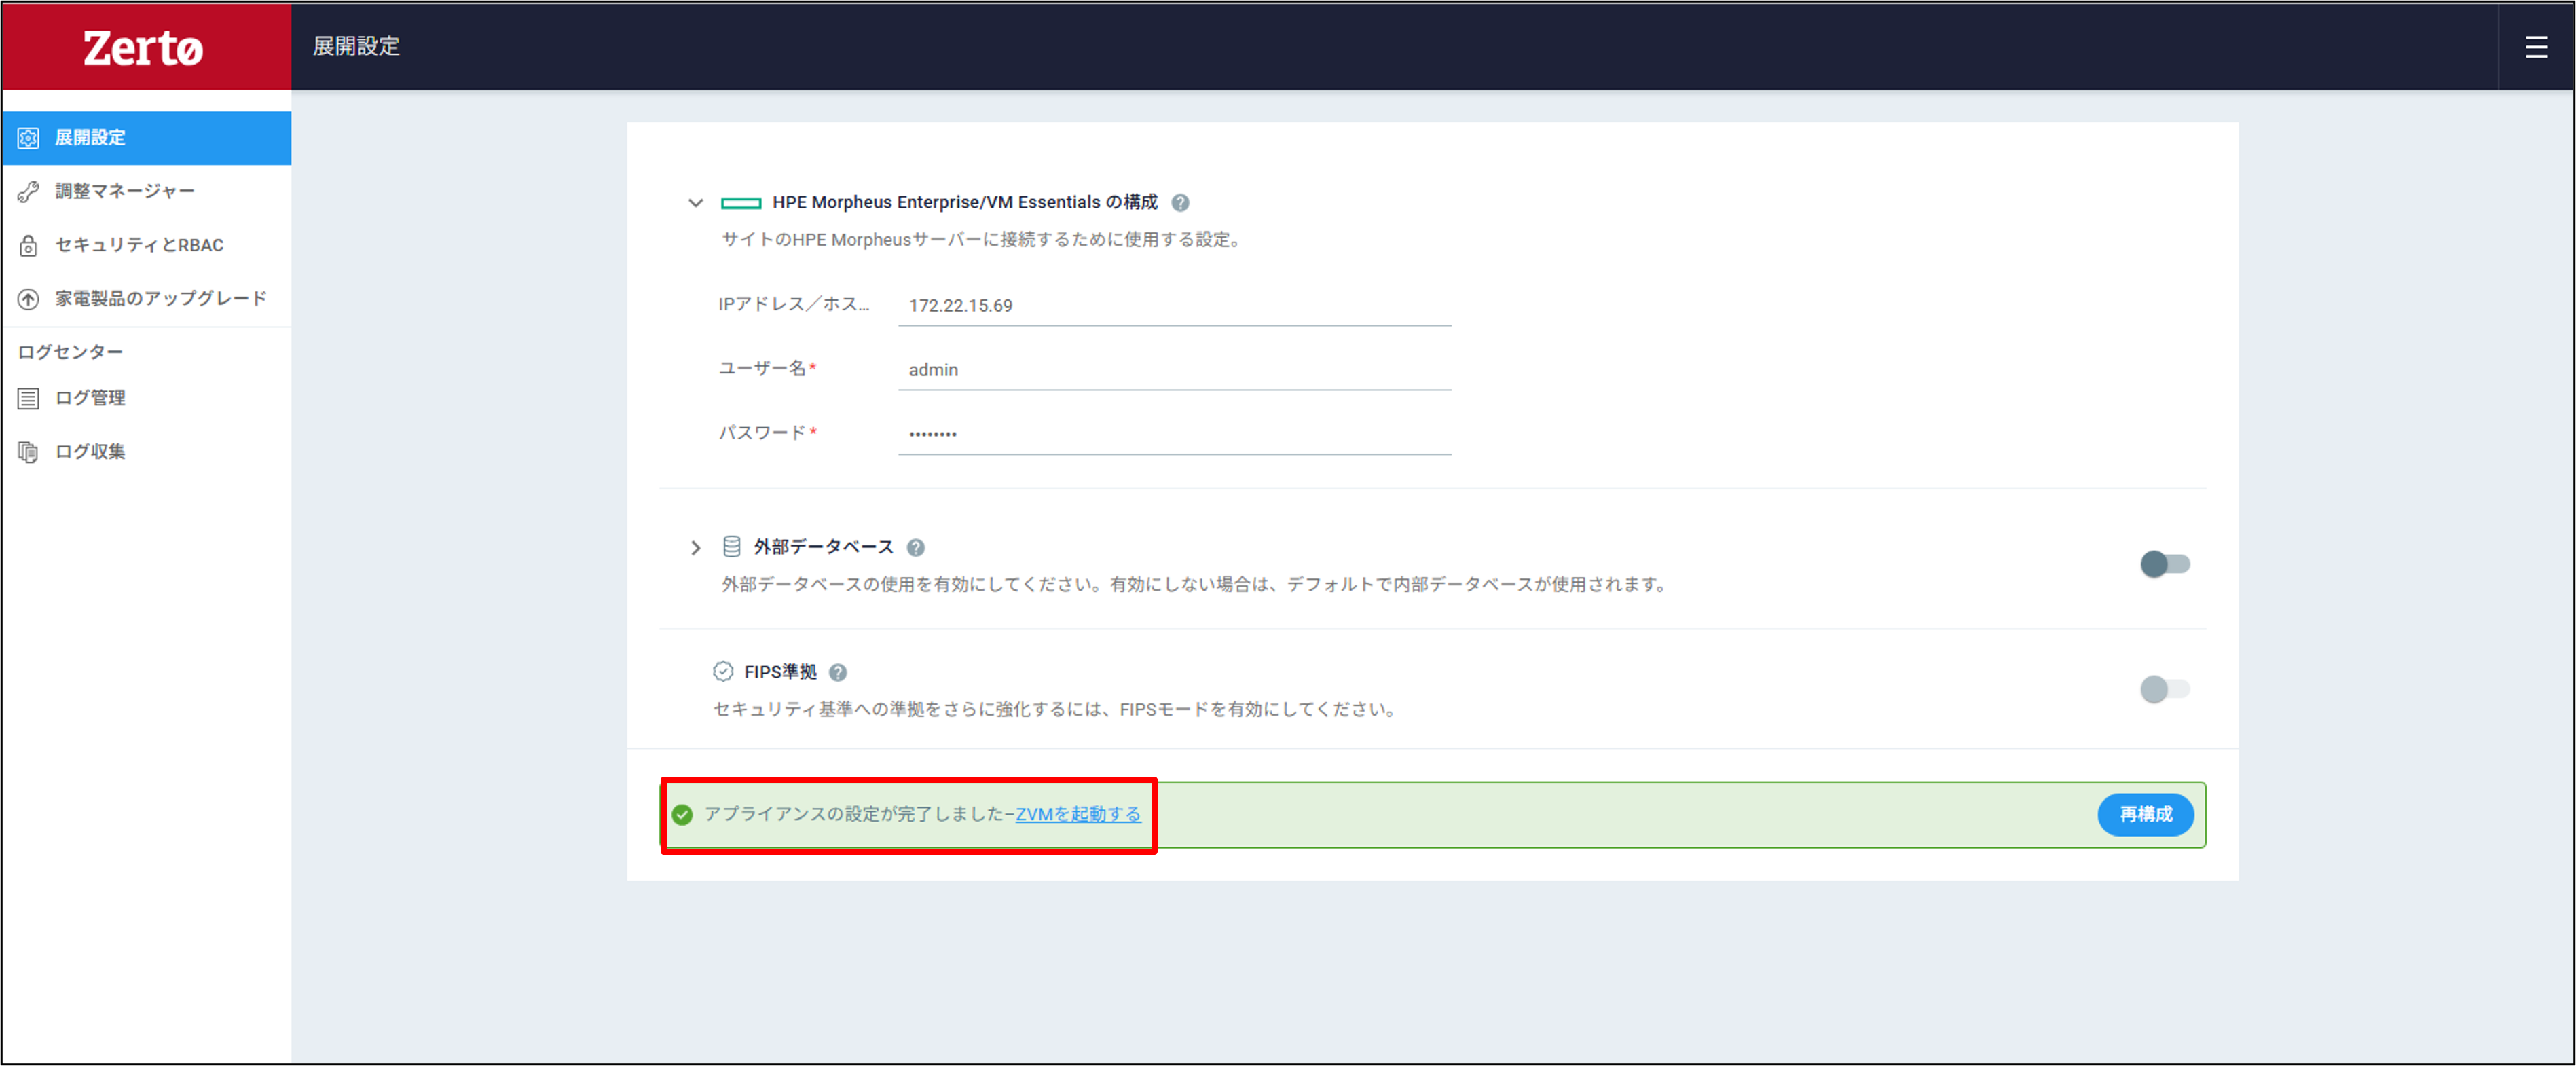Click the セキュリティ基準への準拠 description text
The image size is (2576, 1066).
[x=1056, y=710]
